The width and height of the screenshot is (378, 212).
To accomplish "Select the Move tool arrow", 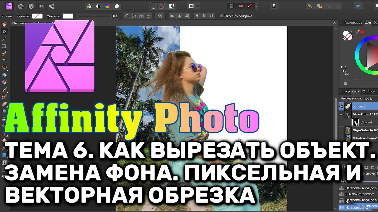I will (4, 32).
